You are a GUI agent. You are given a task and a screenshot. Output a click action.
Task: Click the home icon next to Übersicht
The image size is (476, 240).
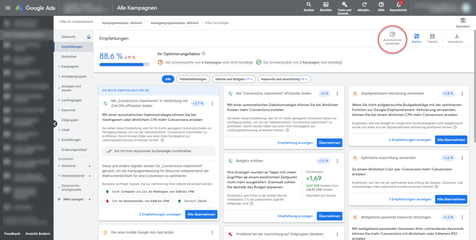click(x=89, y=37)
